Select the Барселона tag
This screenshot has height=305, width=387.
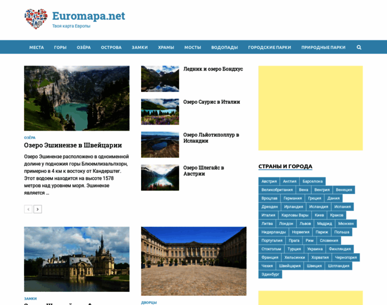click(313, 181)
